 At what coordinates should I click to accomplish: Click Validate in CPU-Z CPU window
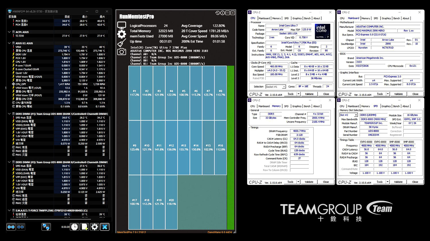309,94
